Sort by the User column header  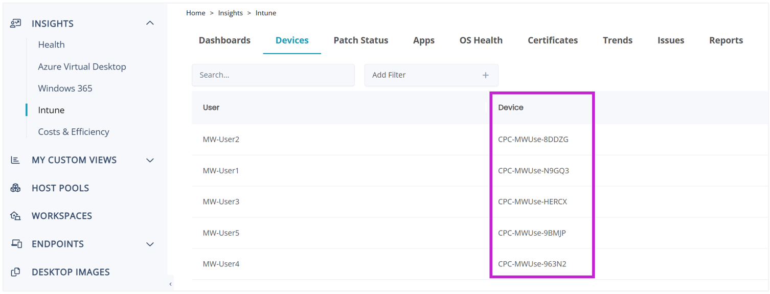(211, 108)
